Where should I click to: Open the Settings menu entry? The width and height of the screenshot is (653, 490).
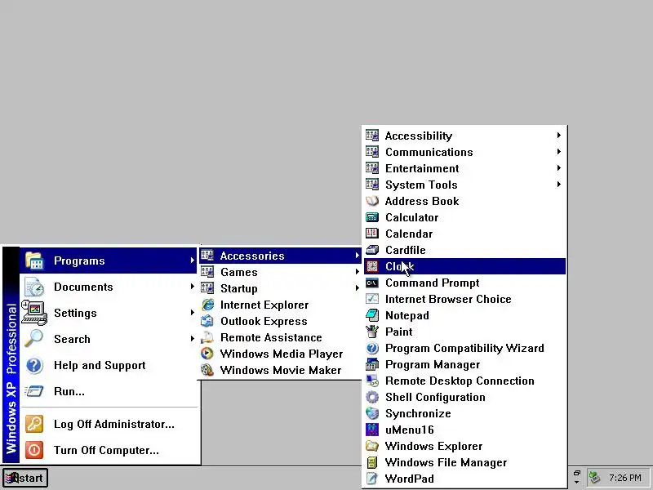click(109, 313)
